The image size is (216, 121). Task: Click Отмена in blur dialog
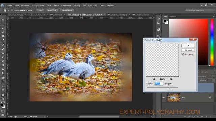(188, 50)
